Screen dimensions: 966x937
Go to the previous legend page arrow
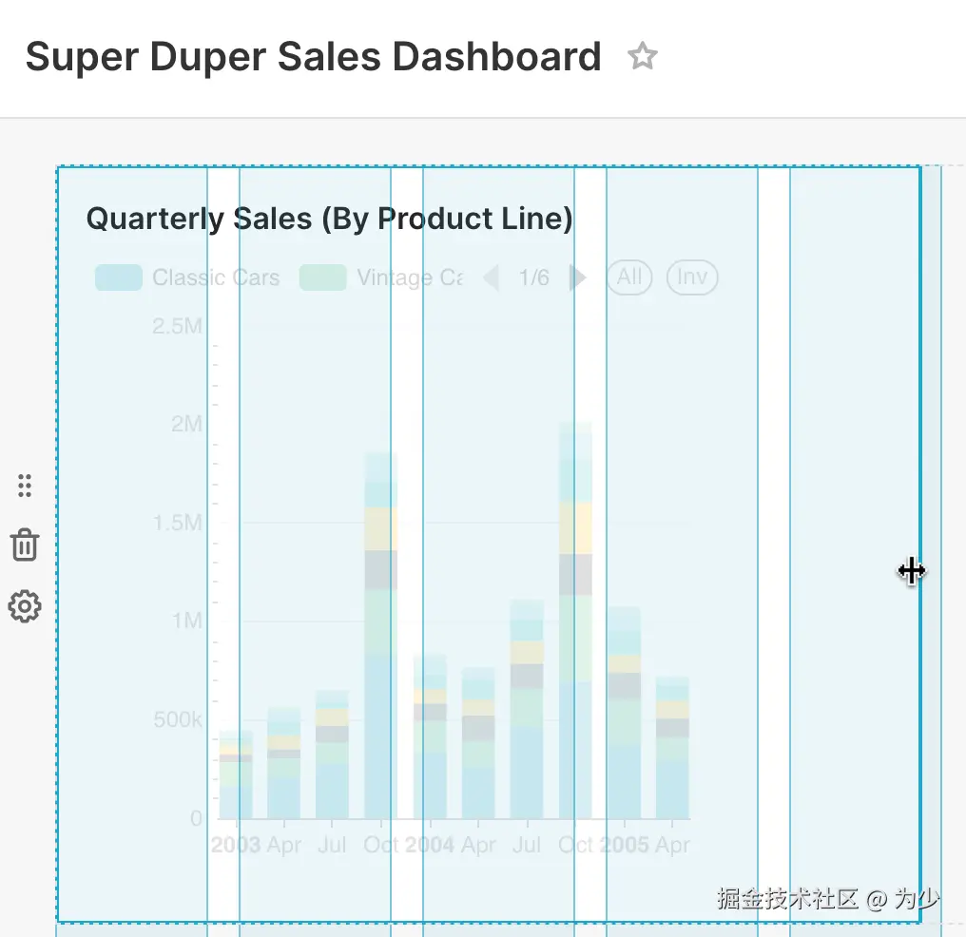point(491,277)
